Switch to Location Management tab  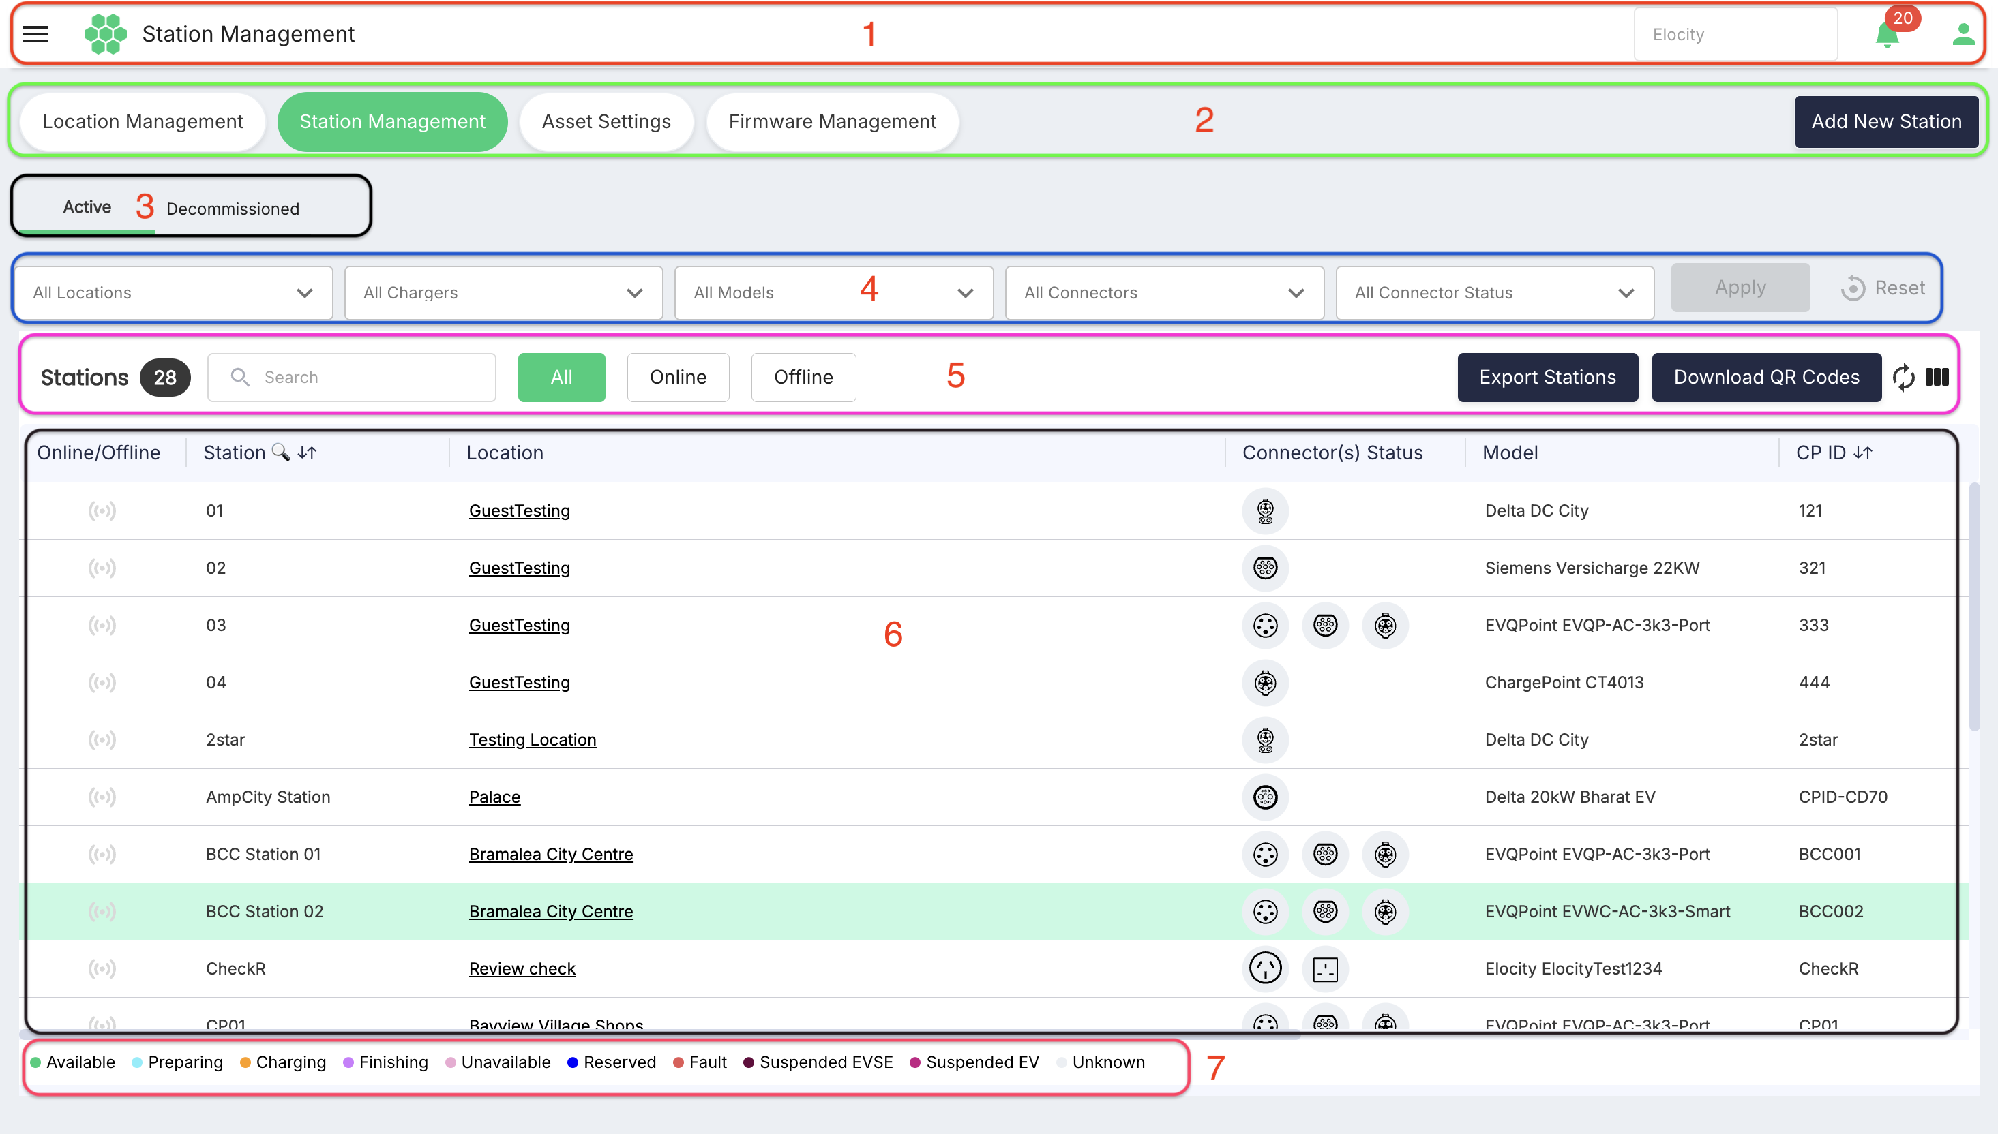click(x=143, y=121)
